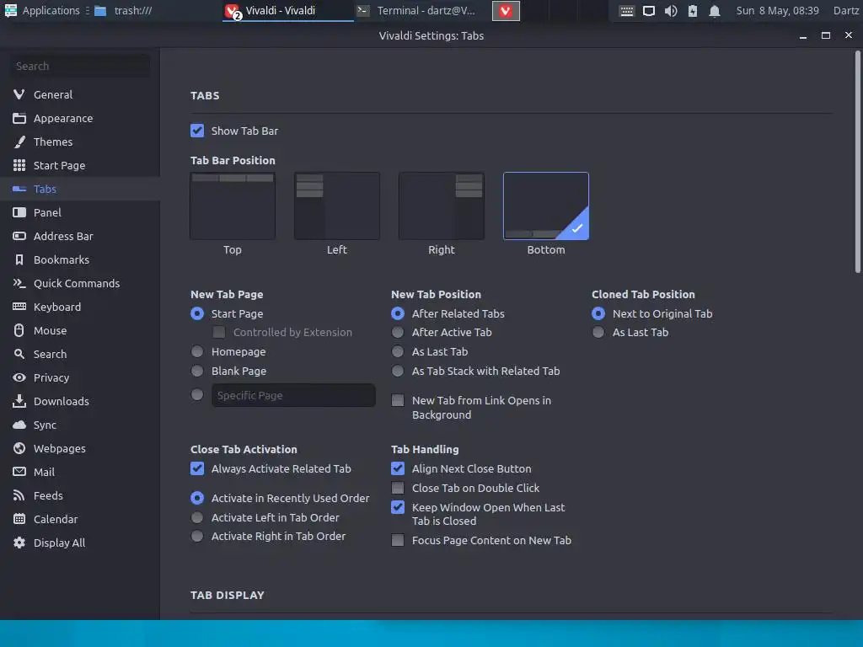Choose Bottom tab bar position thumbnail

(x=546, y=206)
